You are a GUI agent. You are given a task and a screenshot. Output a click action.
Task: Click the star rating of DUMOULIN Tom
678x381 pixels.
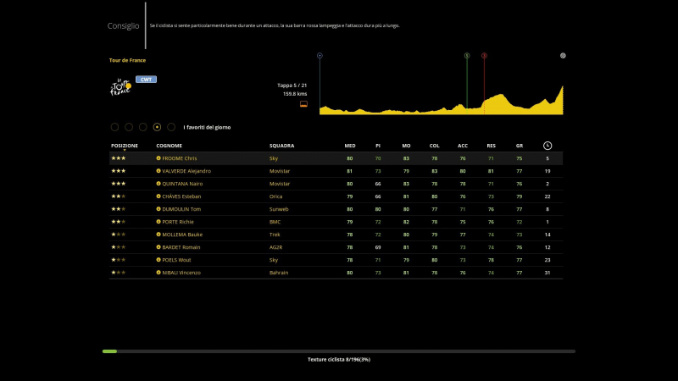[119, 209]
